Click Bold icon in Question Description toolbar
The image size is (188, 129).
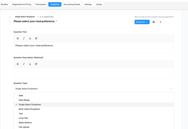(18, 64)
